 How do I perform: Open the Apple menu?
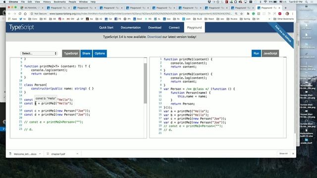pos(4,2)
